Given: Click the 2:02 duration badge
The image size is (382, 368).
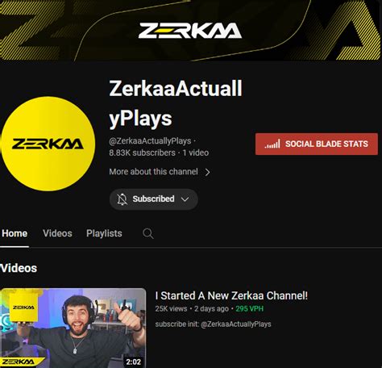Looking at the screenshot, I should [x=134, y=362].
